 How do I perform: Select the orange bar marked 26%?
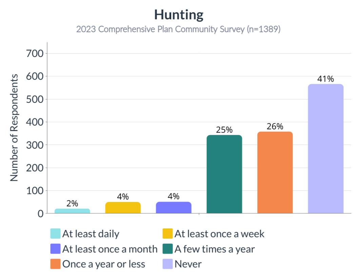[275, 172]
